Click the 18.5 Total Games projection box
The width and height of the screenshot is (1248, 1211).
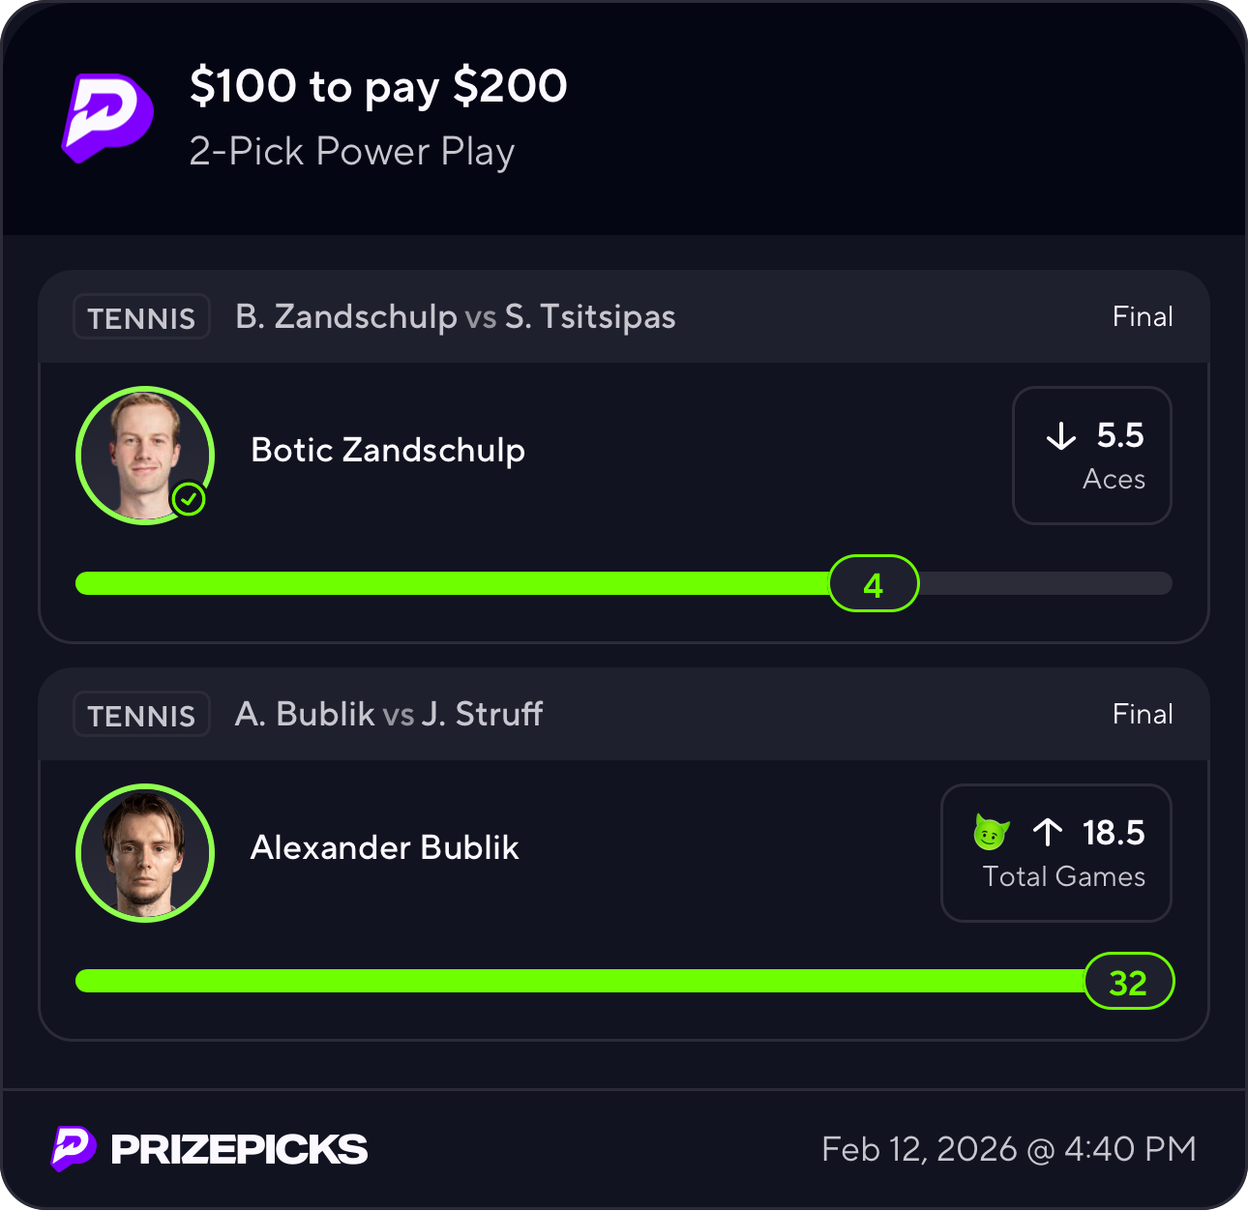[x=1055, y=853]
